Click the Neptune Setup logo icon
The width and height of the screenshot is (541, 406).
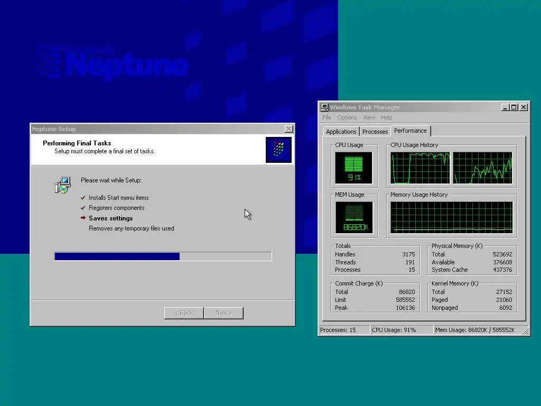(x=278, y=150)
